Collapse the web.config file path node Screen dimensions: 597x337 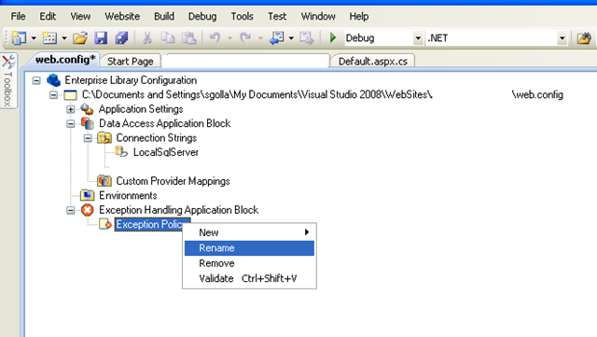click(x=54, y=95)
